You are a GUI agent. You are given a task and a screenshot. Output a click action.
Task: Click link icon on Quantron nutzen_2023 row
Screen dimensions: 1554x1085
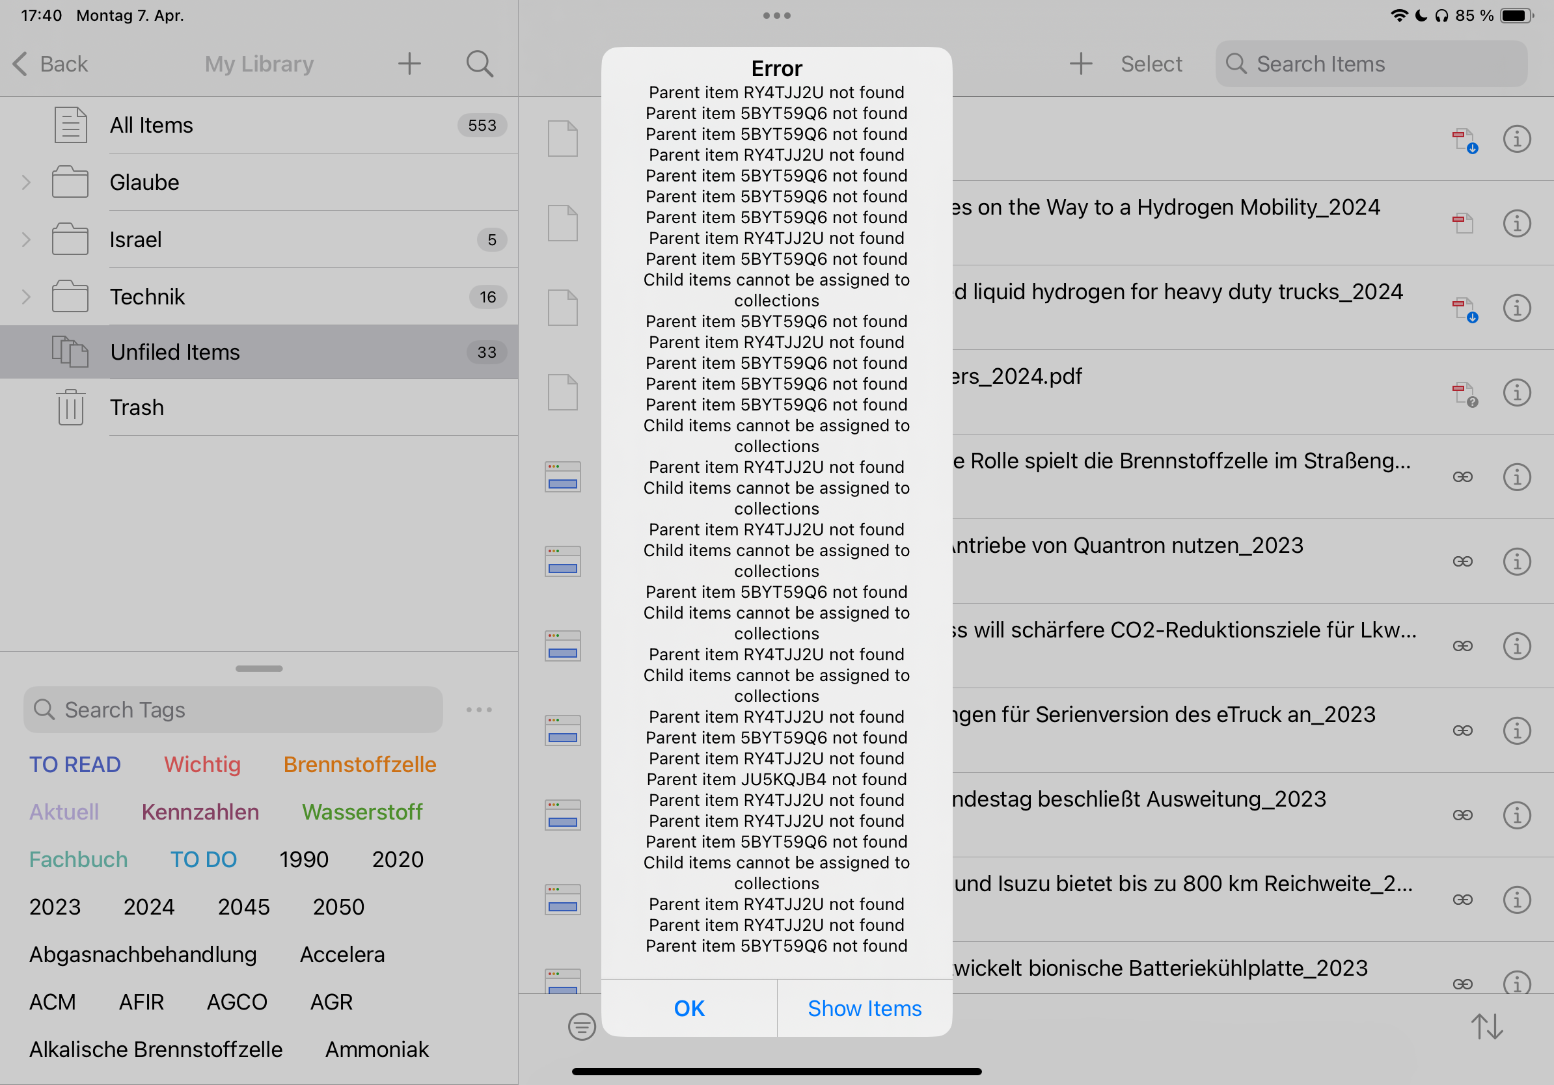(x=1462, y=561)
